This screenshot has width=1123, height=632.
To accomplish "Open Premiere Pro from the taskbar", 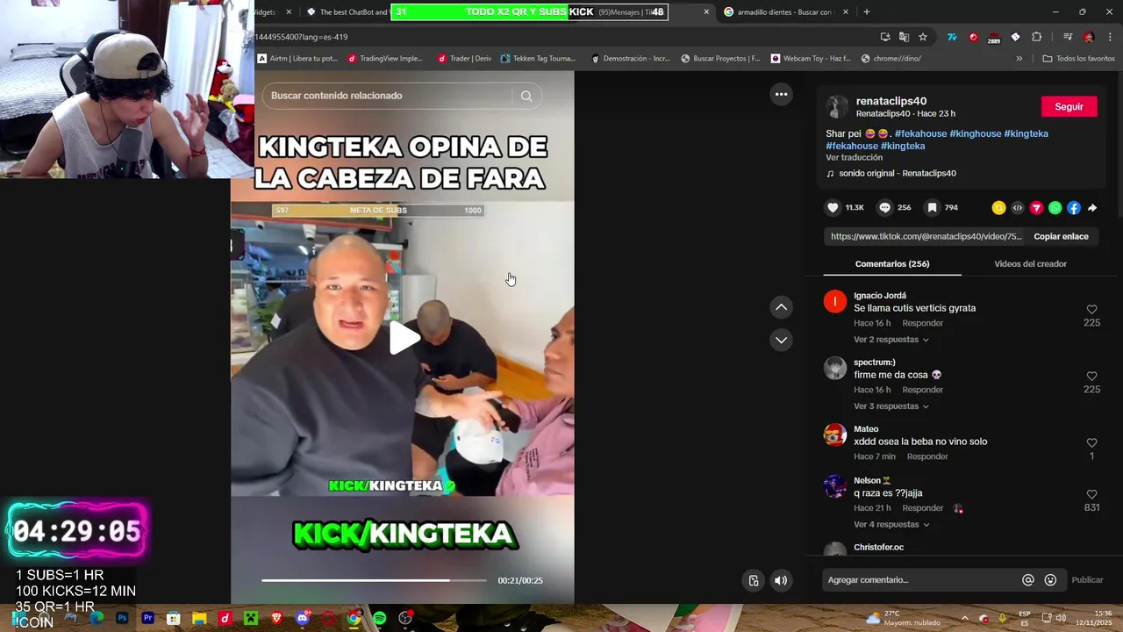I will pyautogui.click(x=148, y=618).
